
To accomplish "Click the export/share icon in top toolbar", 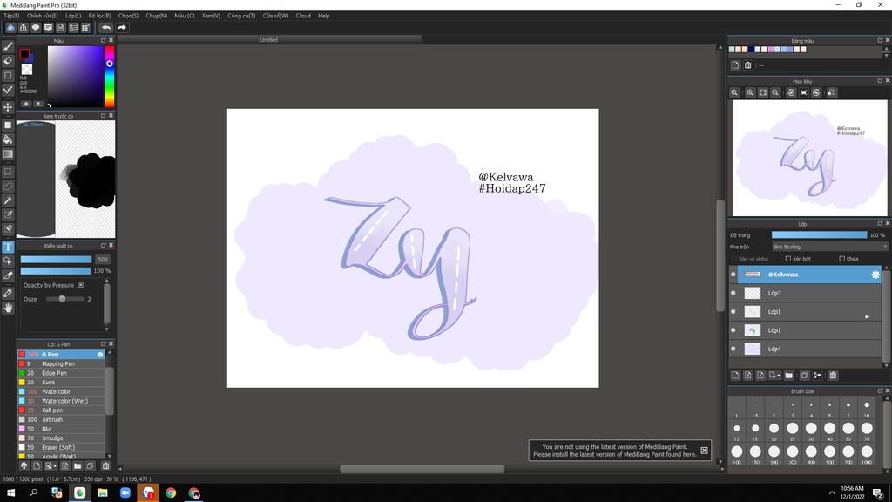I will click(x=24, y=27).
